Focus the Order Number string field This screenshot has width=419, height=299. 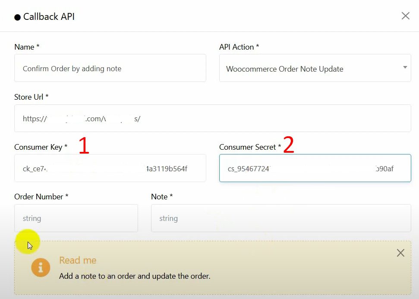tap(76, 218)
